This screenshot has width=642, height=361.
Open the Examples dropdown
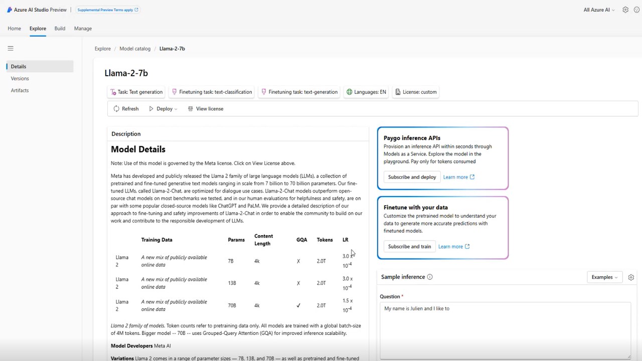point(605,277)
